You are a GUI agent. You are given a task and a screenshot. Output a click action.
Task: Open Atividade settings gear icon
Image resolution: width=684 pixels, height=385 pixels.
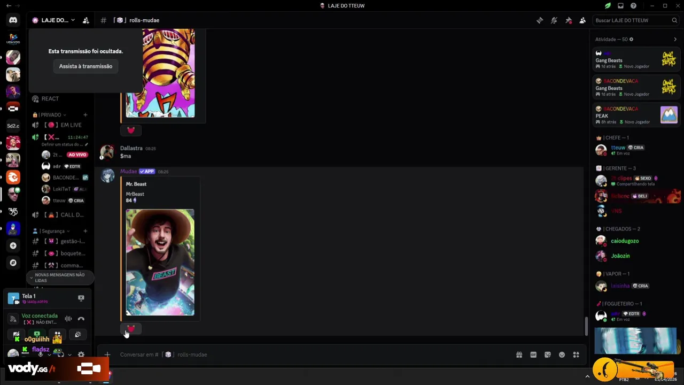pyautogui.click(x=631, y=39)
